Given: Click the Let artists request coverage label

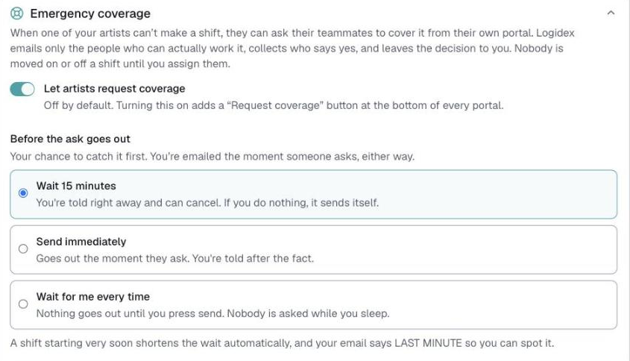Looking at the screenshot, I should pyautogui.click(x=115, y=89).
